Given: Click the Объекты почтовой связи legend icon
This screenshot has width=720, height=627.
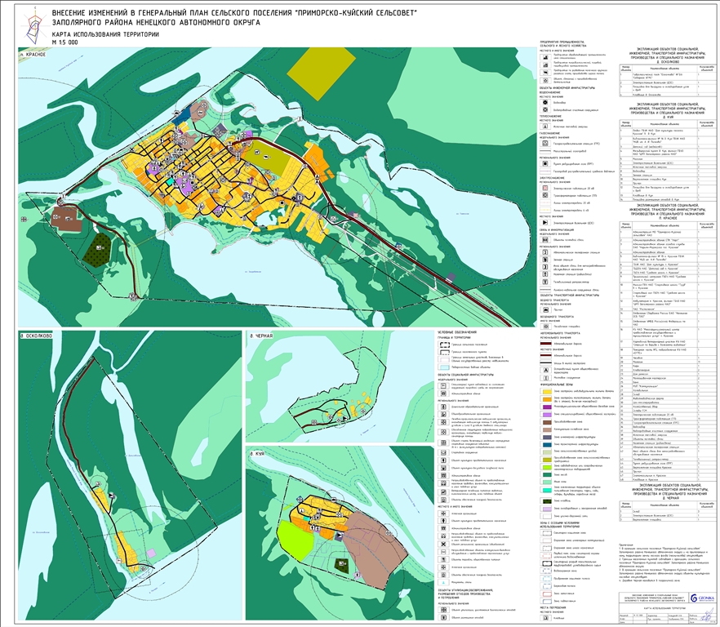Looking at the screenshot, I should tap(545, 240).
